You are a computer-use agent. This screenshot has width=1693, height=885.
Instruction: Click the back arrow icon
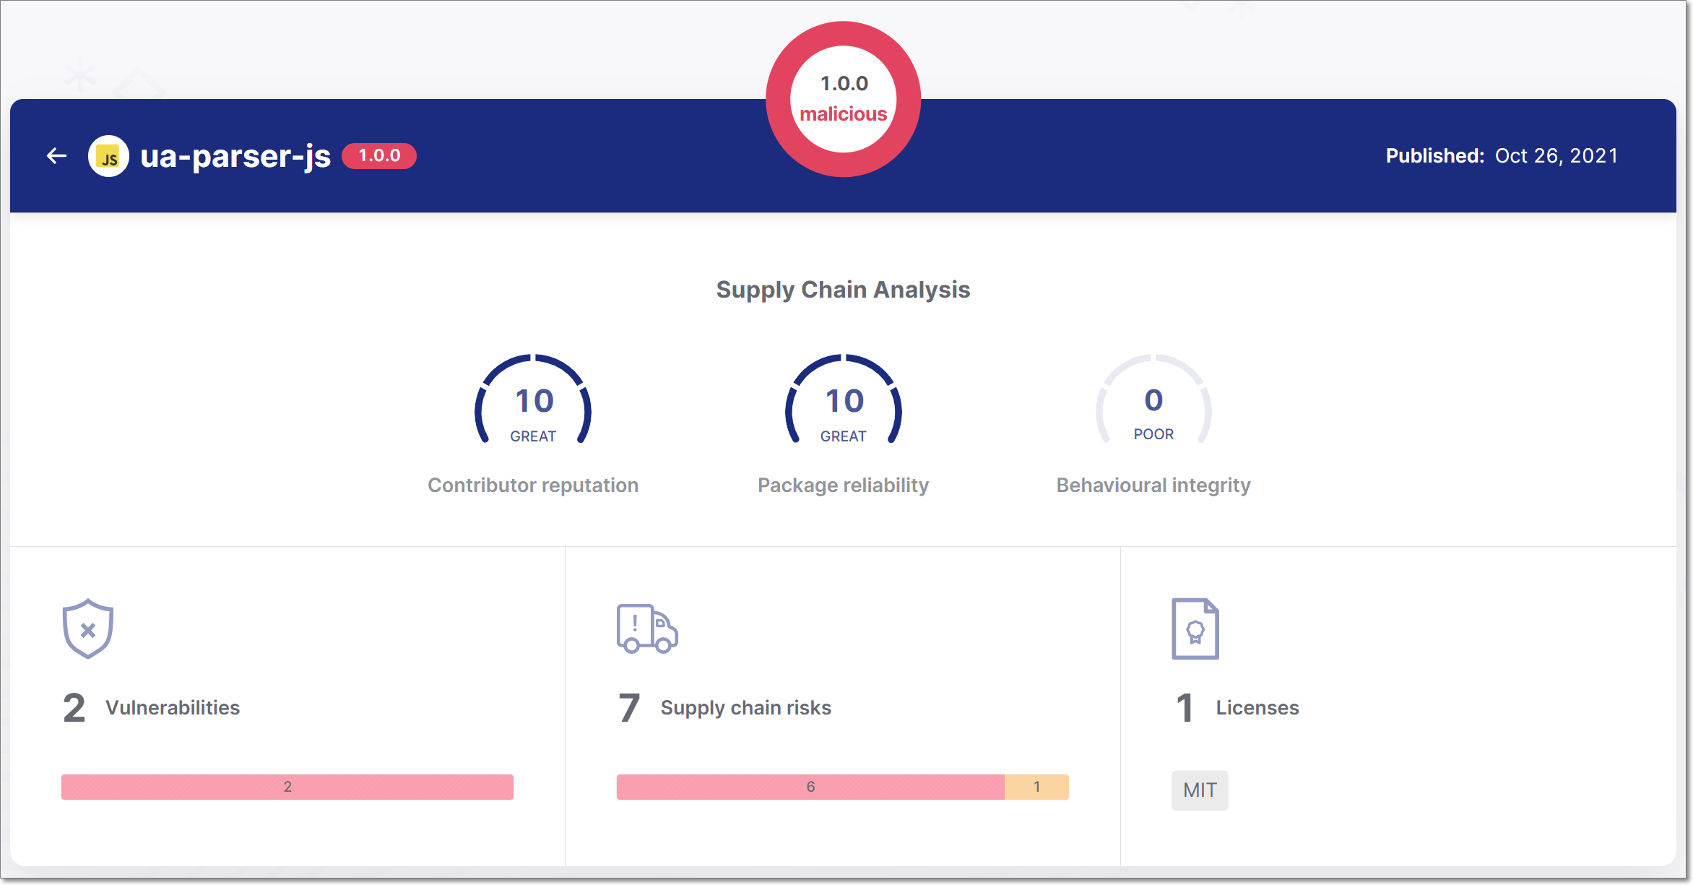[56, 155]
